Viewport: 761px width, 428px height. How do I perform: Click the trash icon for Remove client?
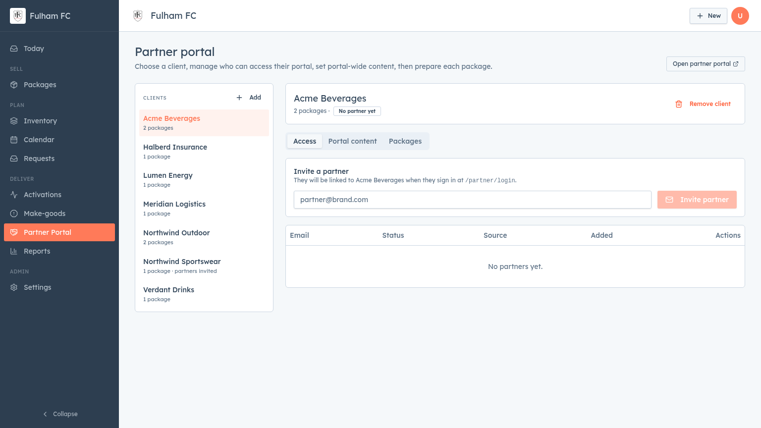(679, 104)
